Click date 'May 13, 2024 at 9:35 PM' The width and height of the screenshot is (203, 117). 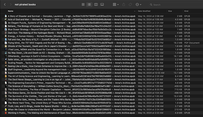[150, 43]
